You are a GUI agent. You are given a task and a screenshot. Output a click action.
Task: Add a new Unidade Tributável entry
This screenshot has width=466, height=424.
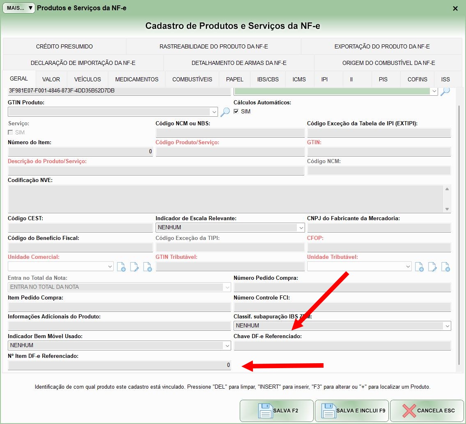coord(419,267)
